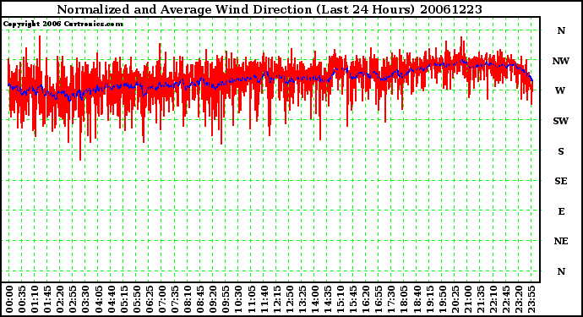Click the 13:25 time label
The image size is (583, 317).
click(302, 299)
